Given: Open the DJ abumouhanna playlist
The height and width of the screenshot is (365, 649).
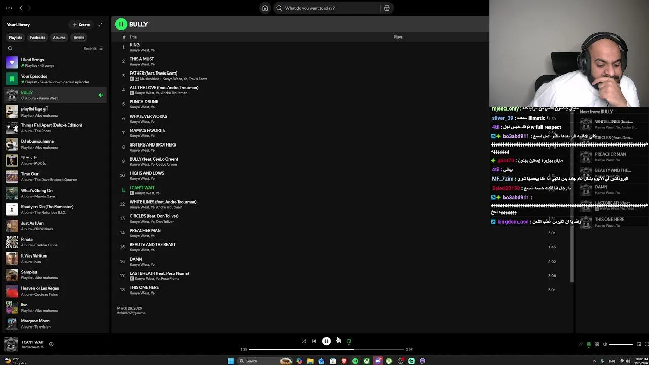Looking at the screenshot, I should pos(55,144).
